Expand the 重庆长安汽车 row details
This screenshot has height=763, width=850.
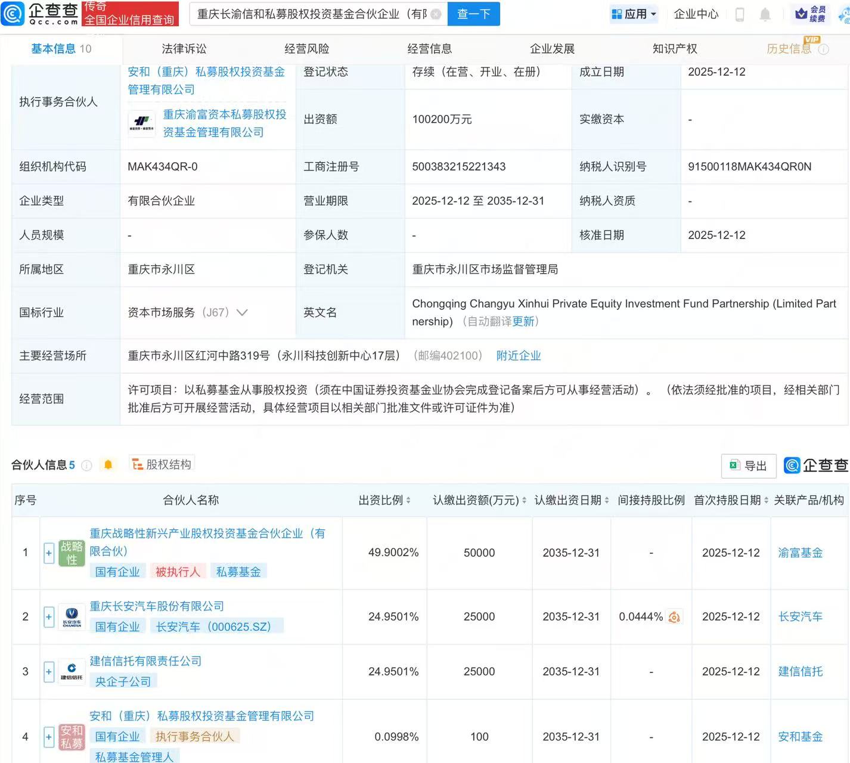(x=49, y=616)
